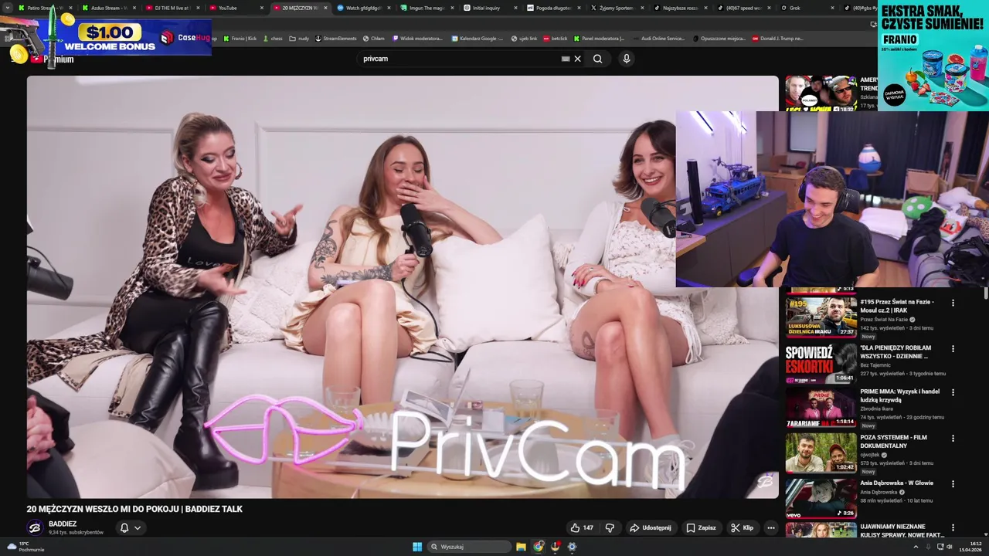Open Chrome from the taskbar
989x556 pixels.
[x=538, y=547]
